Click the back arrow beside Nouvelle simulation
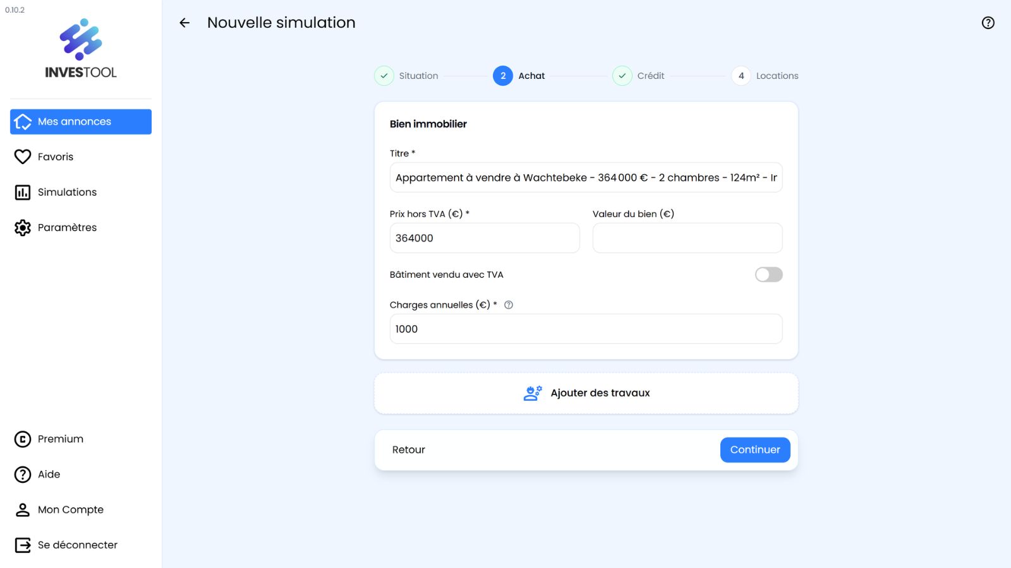The height and width of the screenshot is (568, 1011). (x=185, y=23)
